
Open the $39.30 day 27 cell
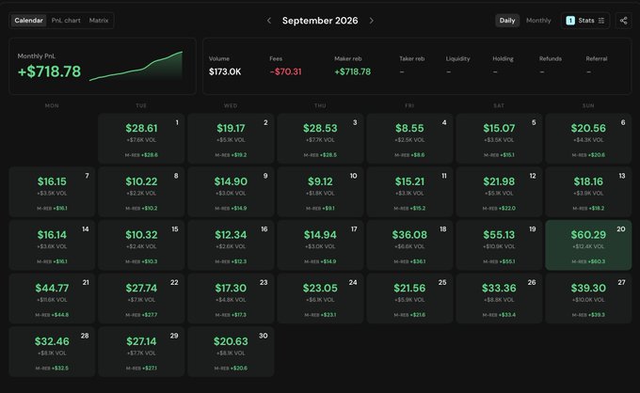[x=588, y=298]
